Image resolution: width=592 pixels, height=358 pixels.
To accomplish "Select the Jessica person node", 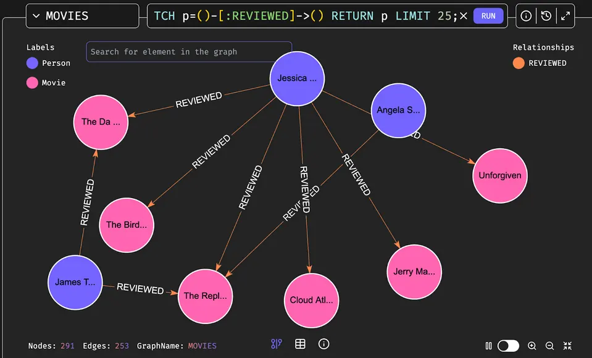I will [297, 78].
